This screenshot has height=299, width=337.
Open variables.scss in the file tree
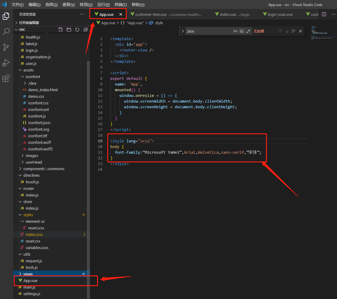point(52,248)
